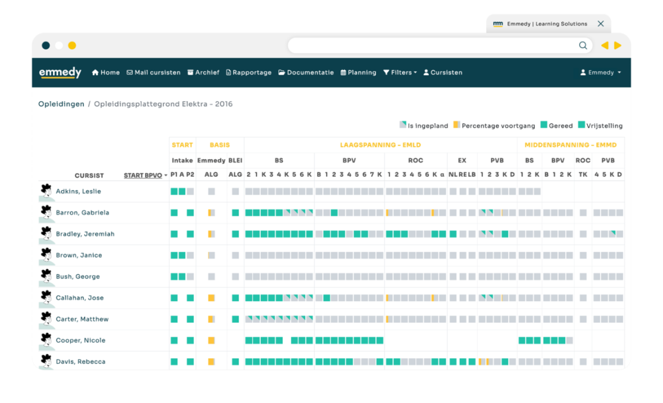Go to the Rapportage menu item

pyautogui.click(x=249, y=73)
